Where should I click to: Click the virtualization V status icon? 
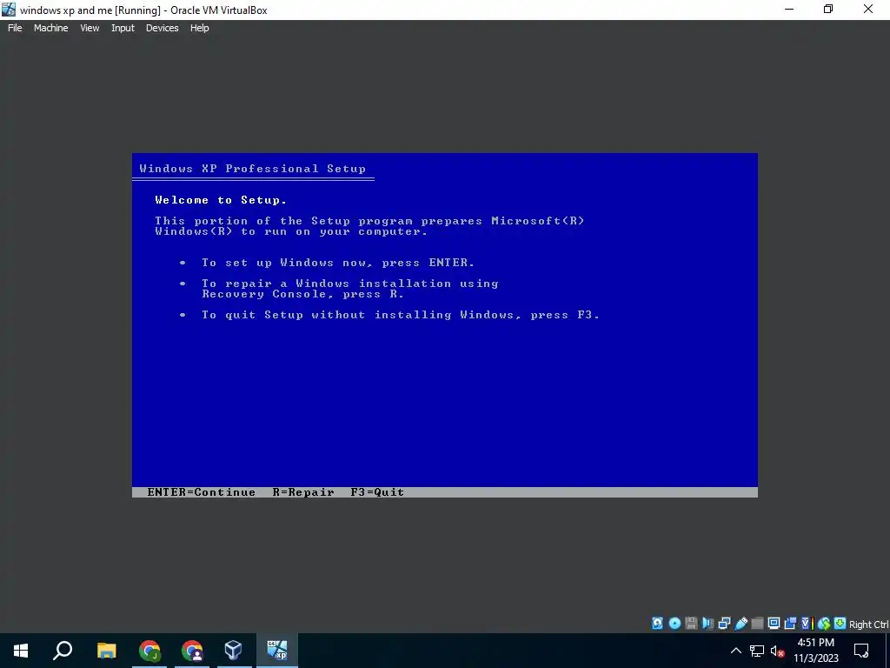(807, 624)
